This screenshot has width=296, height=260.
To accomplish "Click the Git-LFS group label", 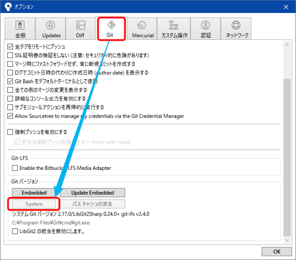I will [x=19, y=158].
